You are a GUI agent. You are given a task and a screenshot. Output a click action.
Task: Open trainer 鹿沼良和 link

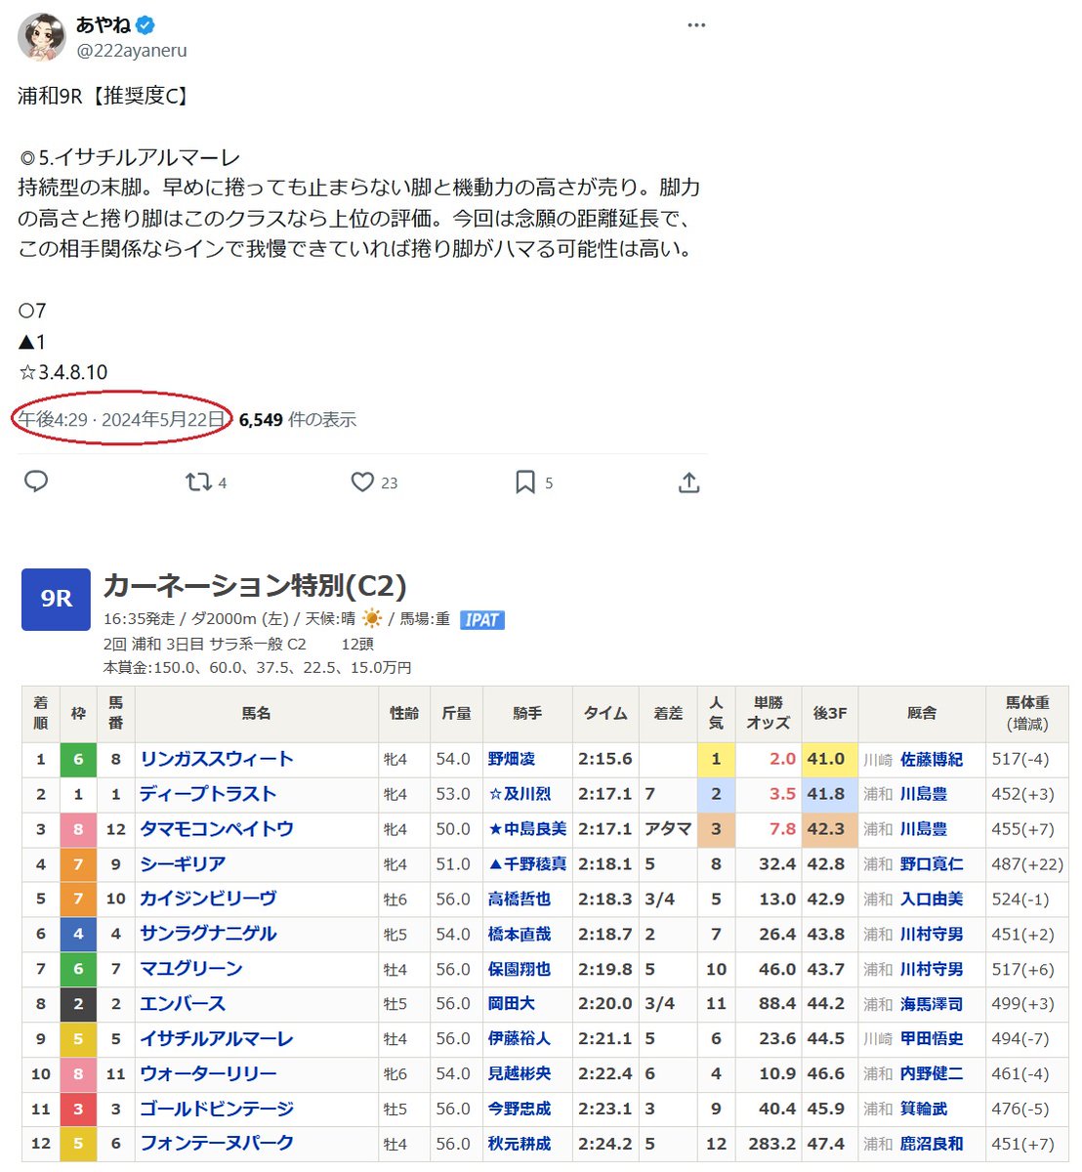click(x=932, y=1144)
